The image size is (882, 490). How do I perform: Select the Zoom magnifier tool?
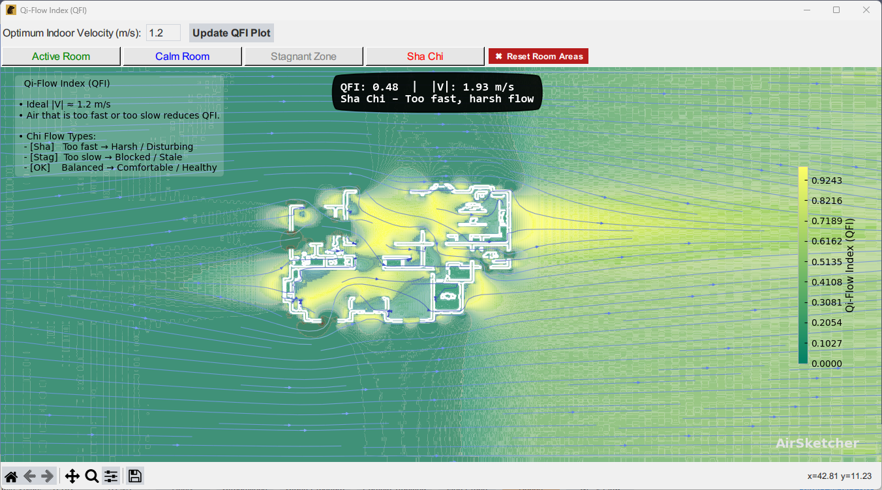pos(92,476)
